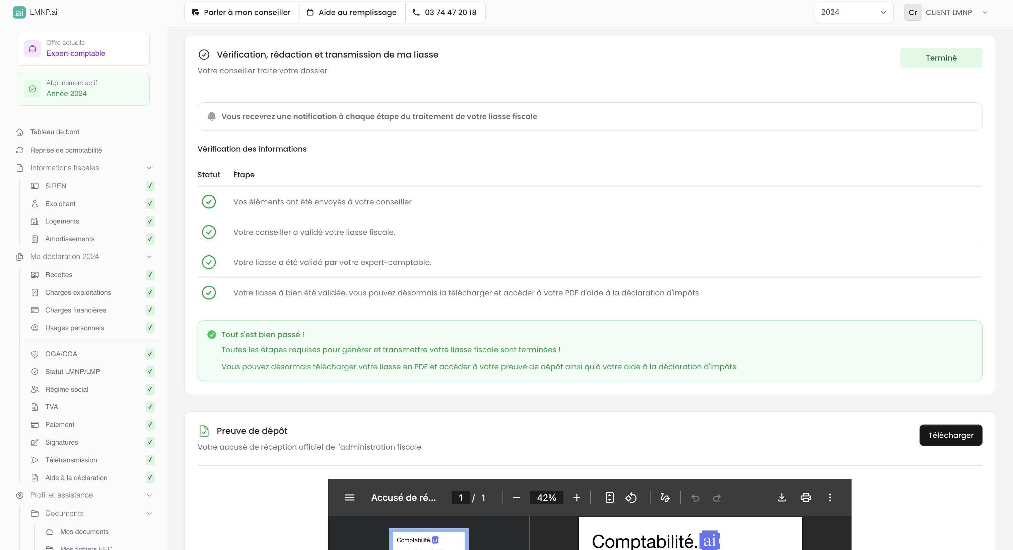Open the PDF draw annotation tool
The image size is (1013, 550).
pos(665,497)
